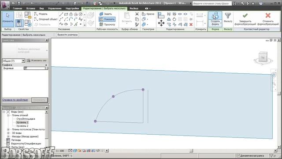Toggle the Показать work plane button

click(107, 19)
